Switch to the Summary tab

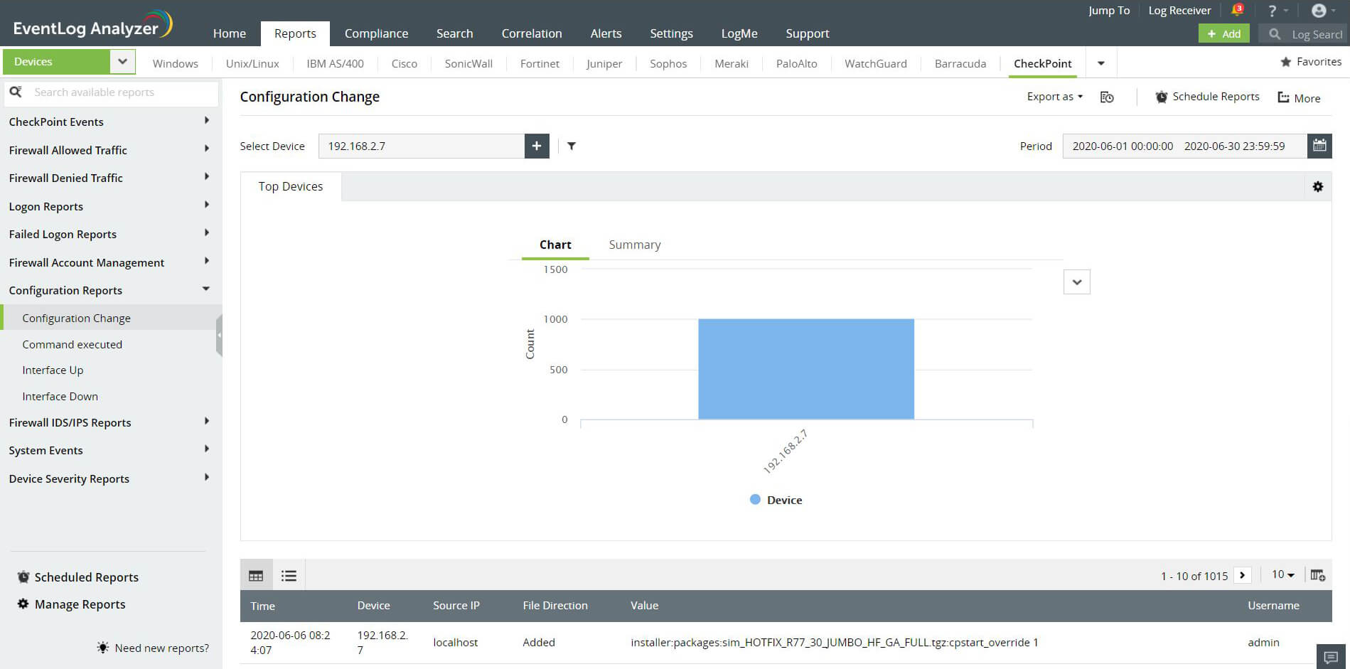point(635,245)
